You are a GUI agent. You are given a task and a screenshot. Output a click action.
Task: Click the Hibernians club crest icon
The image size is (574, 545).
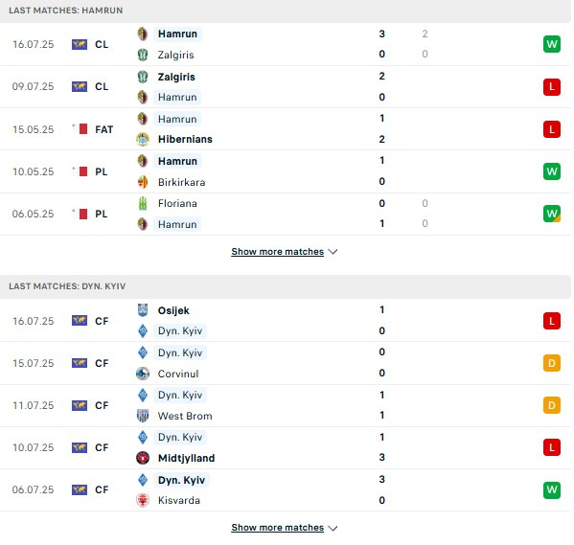(143, 140)
